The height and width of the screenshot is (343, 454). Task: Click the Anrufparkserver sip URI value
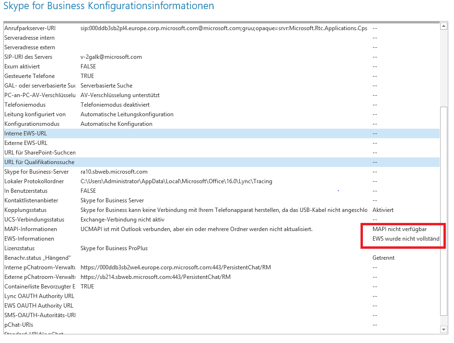click(x=223, y=28)
